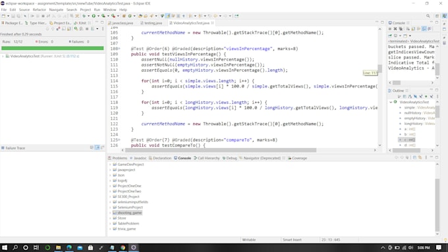The width and height of the screenshot is (448, 252).
Task: Expand the GameDevProject tree node
Action: [x=110, y=164]
